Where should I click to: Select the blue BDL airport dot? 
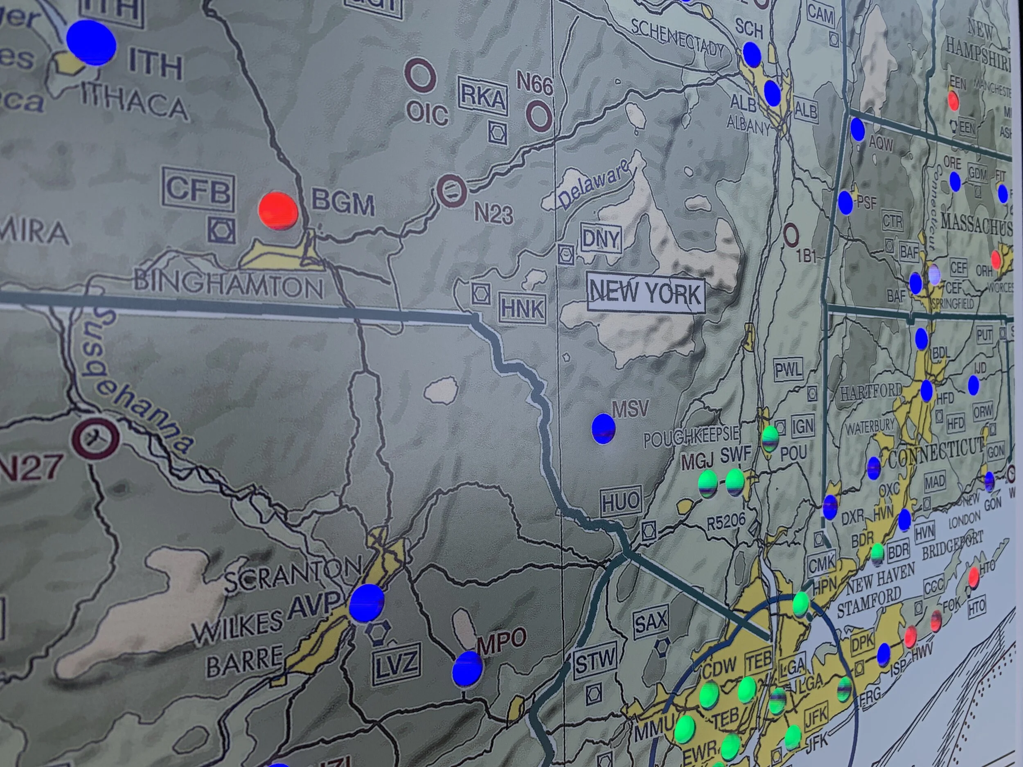921,339
